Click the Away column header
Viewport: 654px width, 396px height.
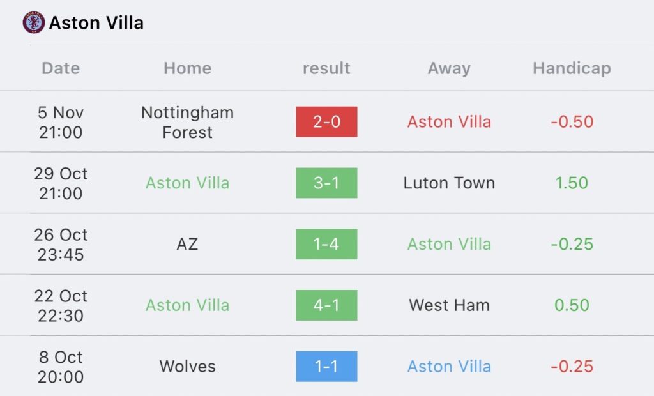pos(449,68)
